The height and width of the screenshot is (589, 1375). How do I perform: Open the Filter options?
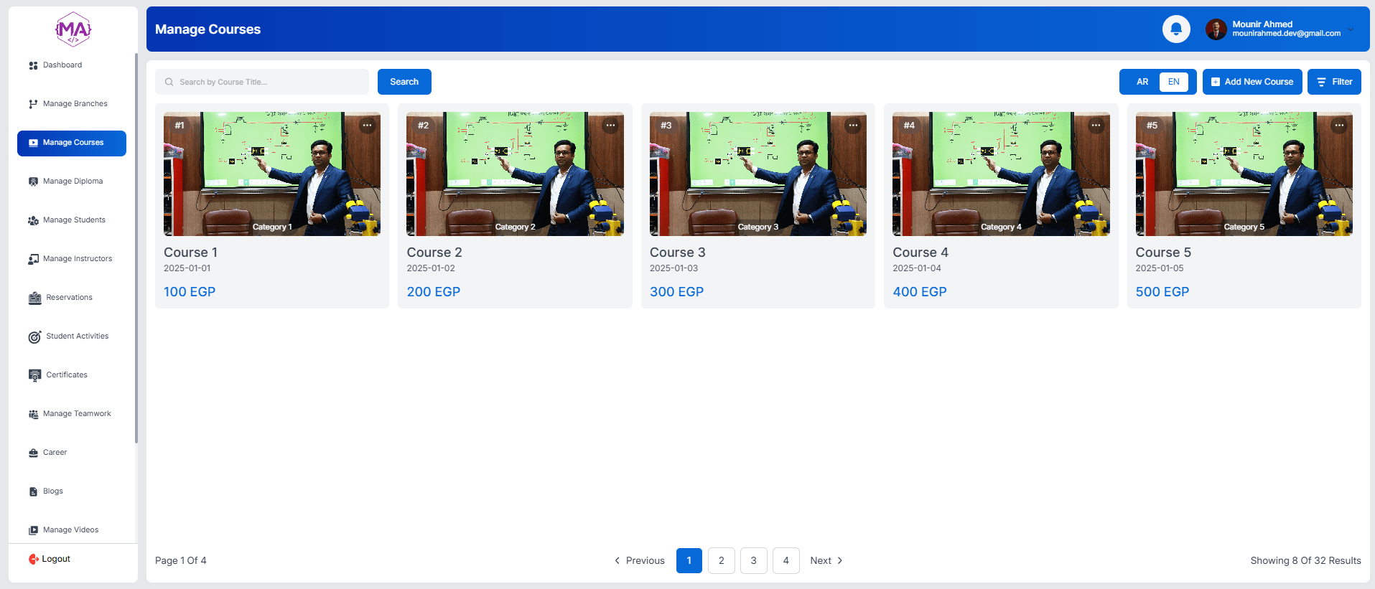(x=1334, y=82)
